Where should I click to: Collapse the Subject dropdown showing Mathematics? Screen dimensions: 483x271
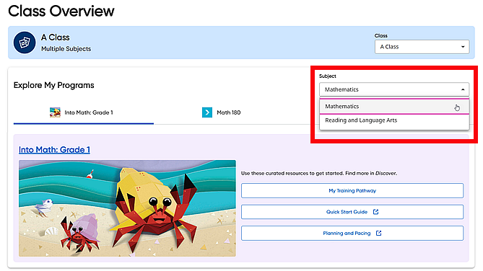pyautogui.click(x=394, y=89)
